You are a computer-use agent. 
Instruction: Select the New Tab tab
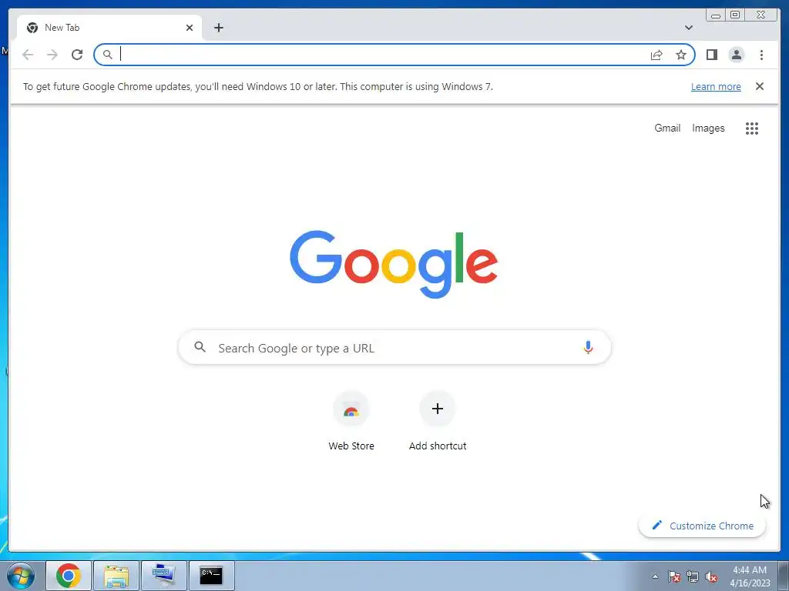[x=109, y=28]
